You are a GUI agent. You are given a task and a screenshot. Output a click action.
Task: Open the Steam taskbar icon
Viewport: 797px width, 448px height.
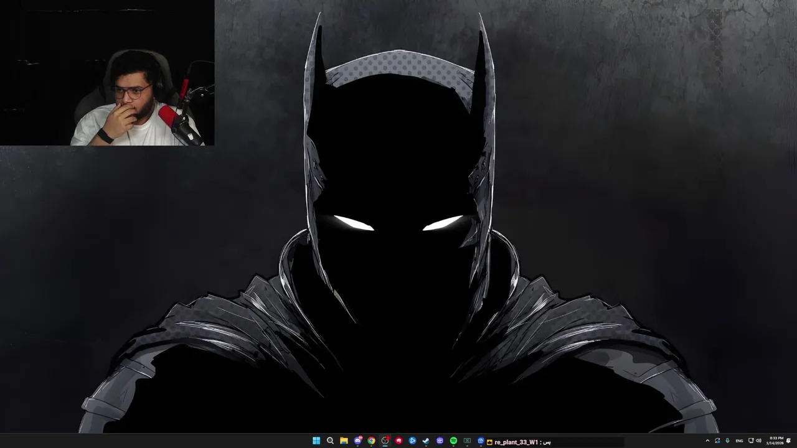tap(426, 441)
